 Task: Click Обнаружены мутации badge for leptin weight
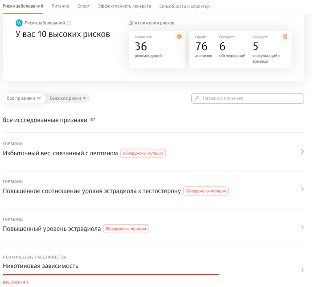coord(143,154)
